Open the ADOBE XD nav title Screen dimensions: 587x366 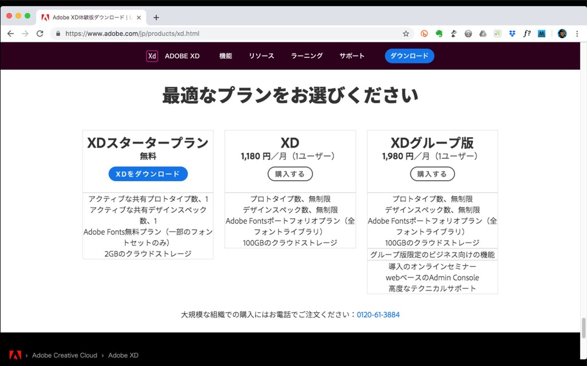click(182, 56)
